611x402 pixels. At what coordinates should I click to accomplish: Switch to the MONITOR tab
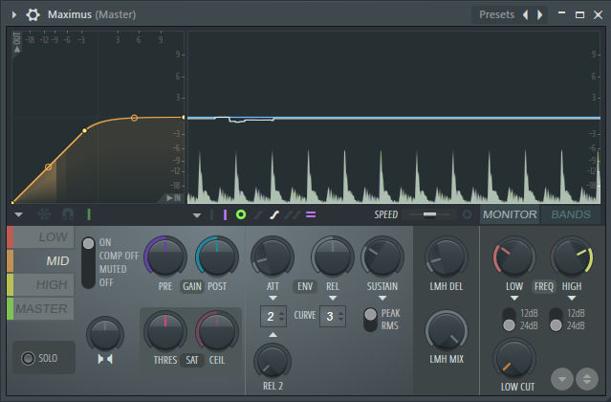510,214
